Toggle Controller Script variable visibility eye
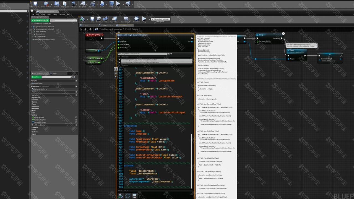The width and height of the screenshot is (354, 199). (76, 122)
